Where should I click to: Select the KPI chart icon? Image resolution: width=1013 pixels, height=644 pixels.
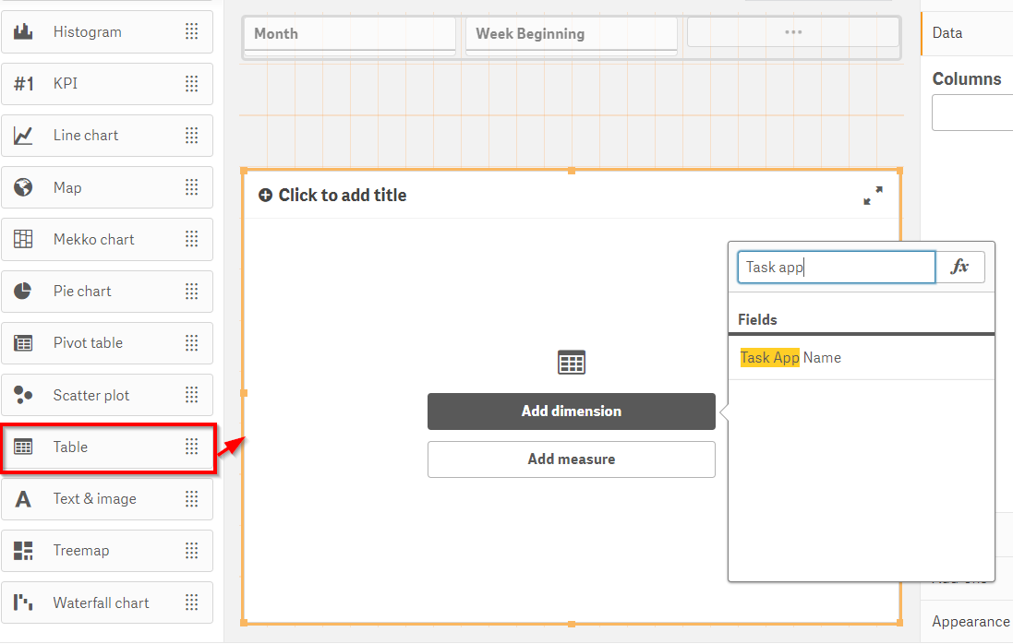(x=23, y=84)
